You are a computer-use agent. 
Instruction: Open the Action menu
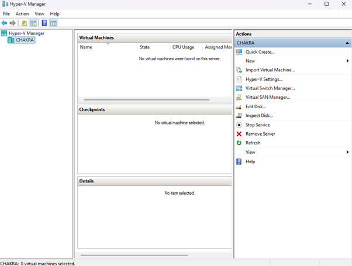click(22, 13)
